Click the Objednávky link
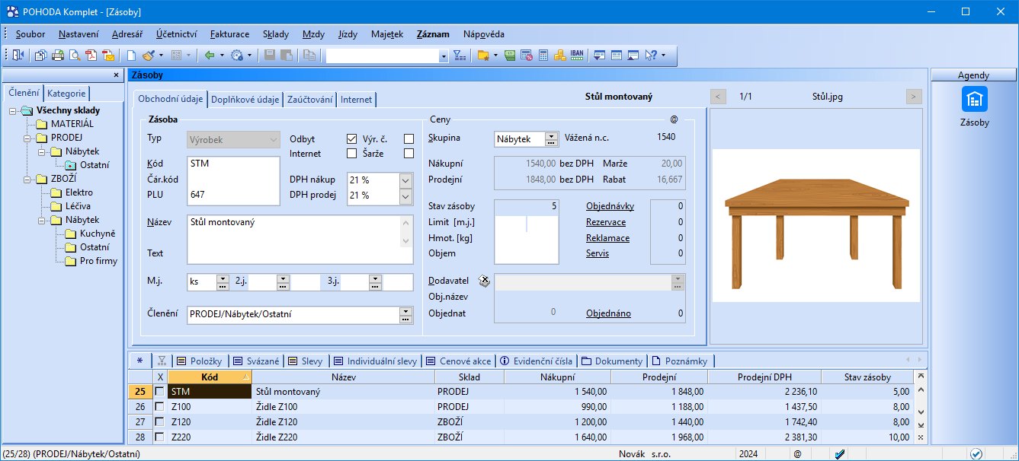 click(610, 206)
